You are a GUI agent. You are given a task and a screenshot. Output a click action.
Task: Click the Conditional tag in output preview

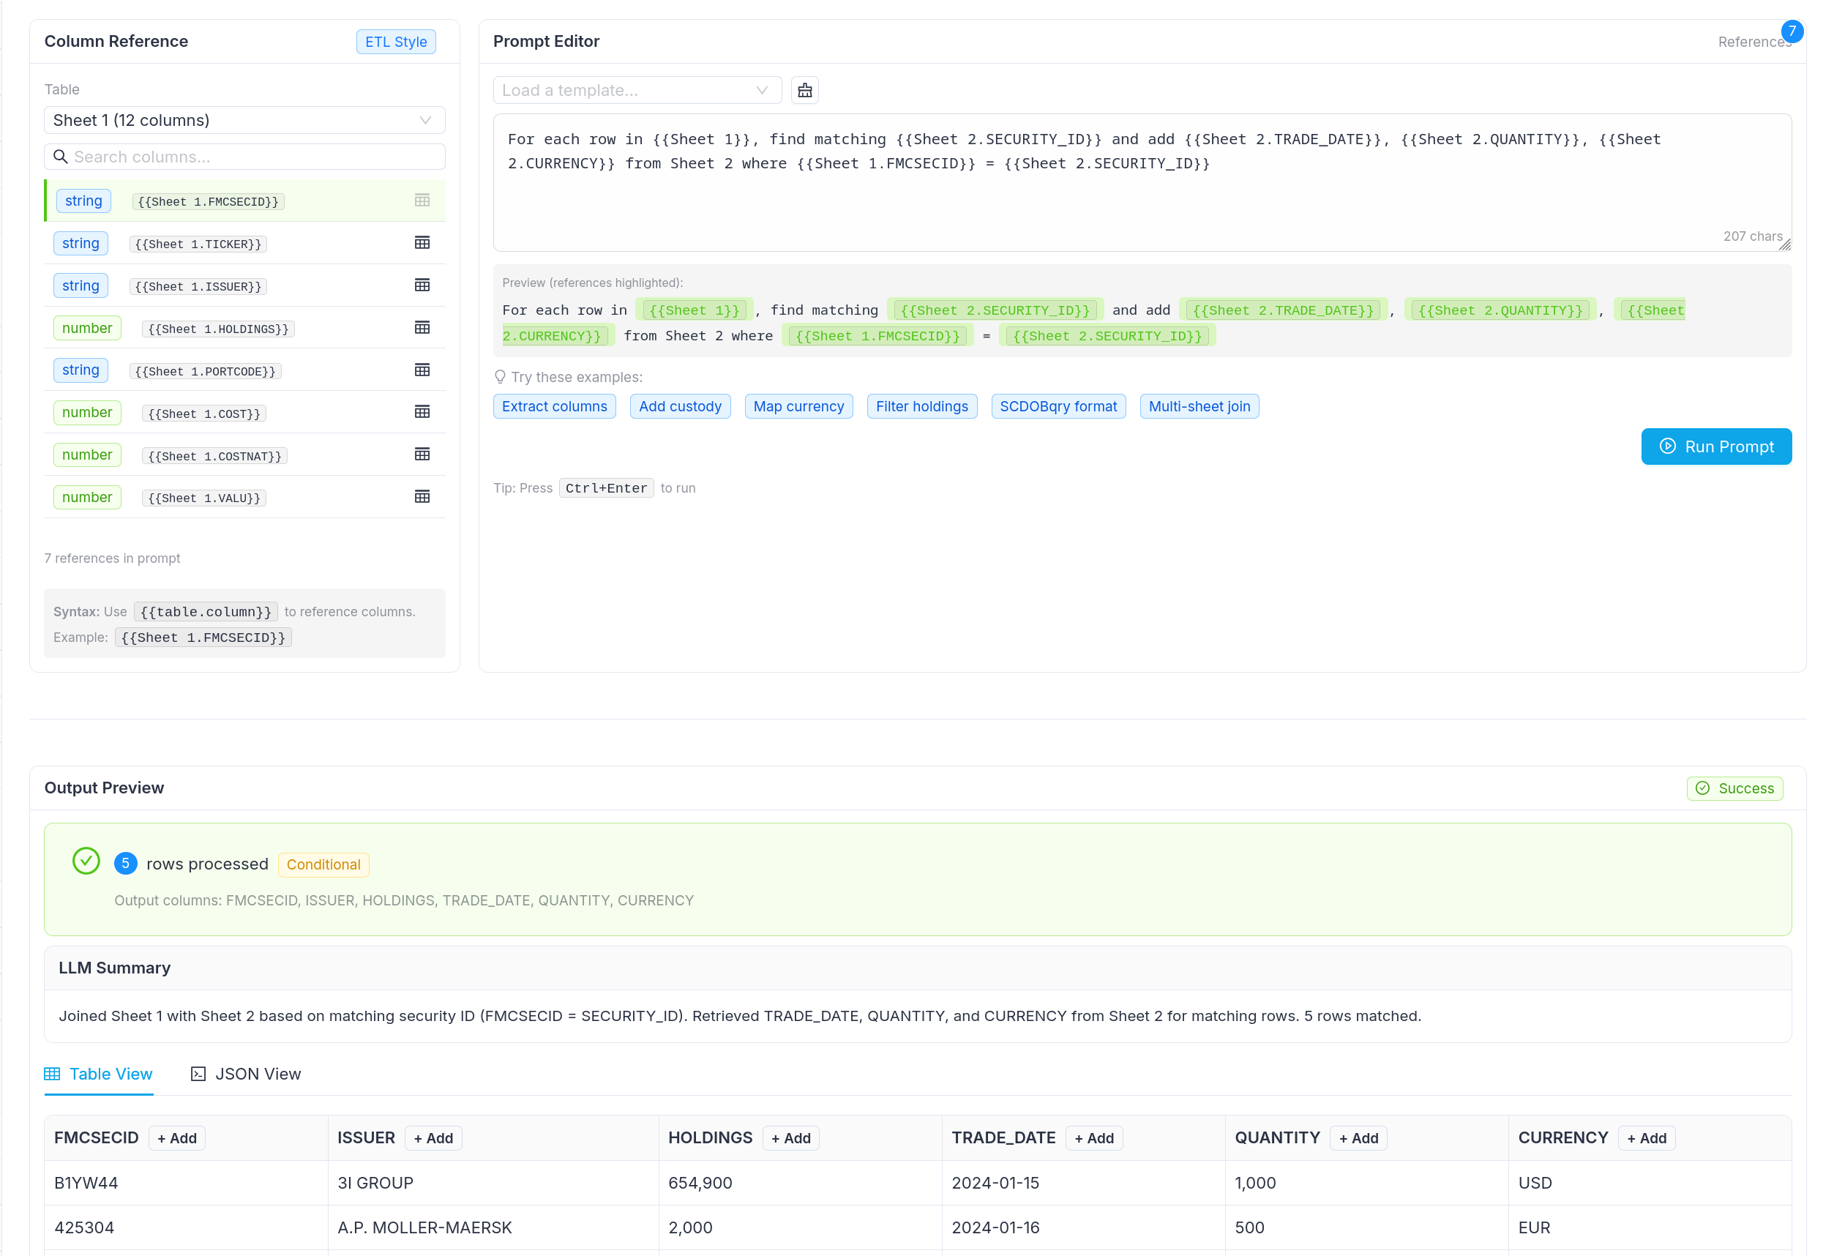[323, 864]
